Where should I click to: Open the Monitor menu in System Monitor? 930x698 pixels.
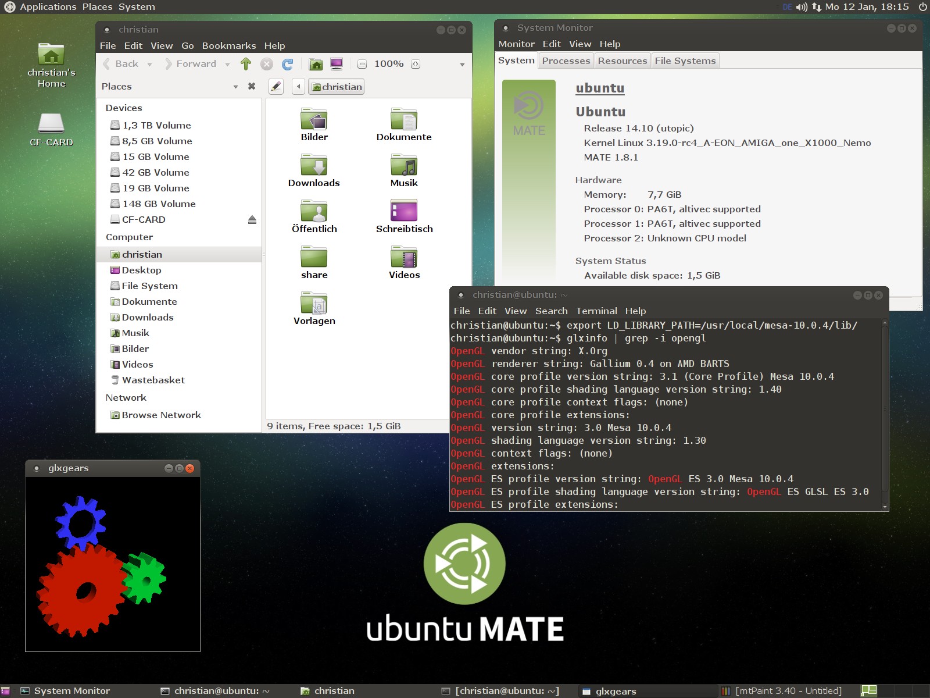point(517,44)
